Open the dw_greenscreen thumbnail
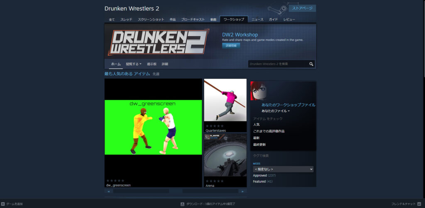425x208 pixels. [x=153, y=127]
